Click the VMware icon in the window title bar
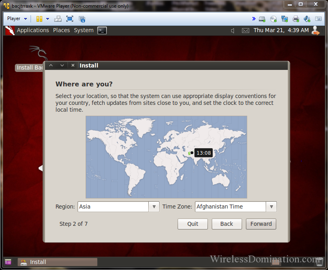Viewport: 328px width, 270px height. point(6,6)
